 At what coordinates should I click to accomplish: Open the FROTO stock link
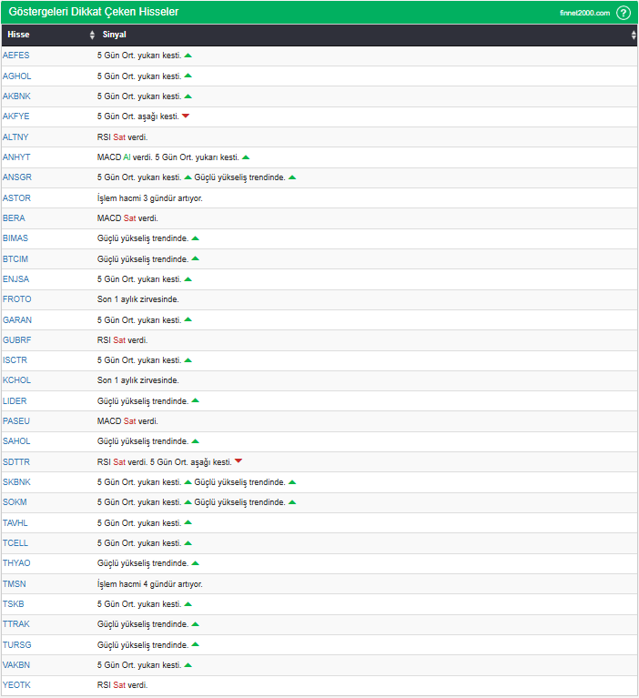17,299
